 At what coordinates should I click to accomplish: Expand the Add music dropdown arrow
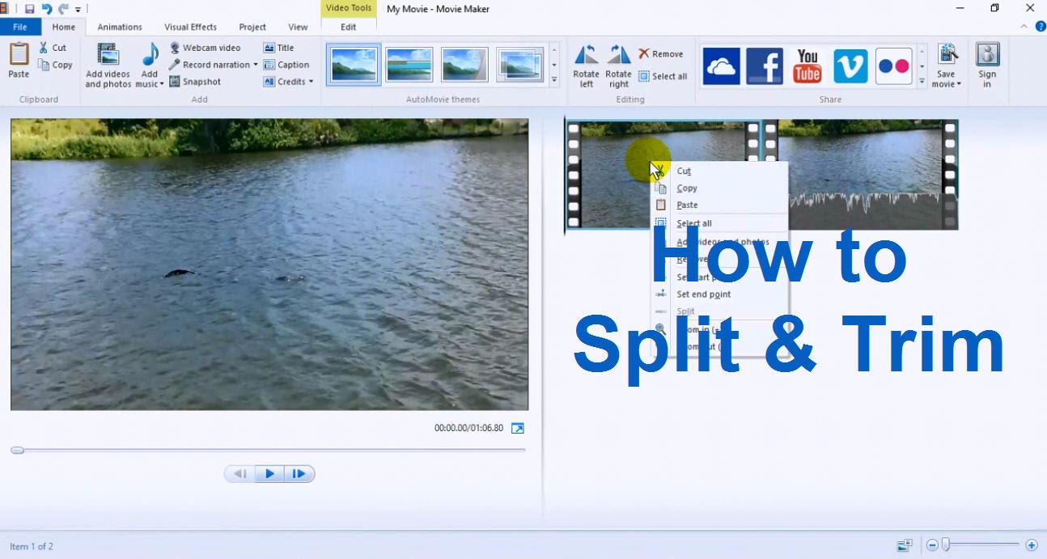tap(161, 84)
